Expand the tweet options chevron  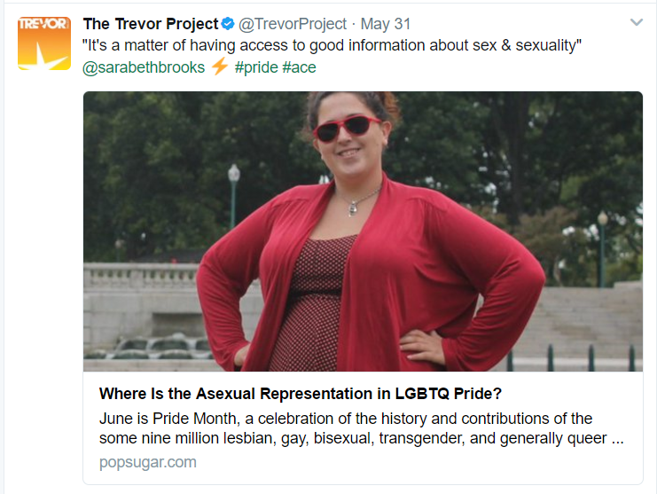pyautogui.click(x=636, y=22)
